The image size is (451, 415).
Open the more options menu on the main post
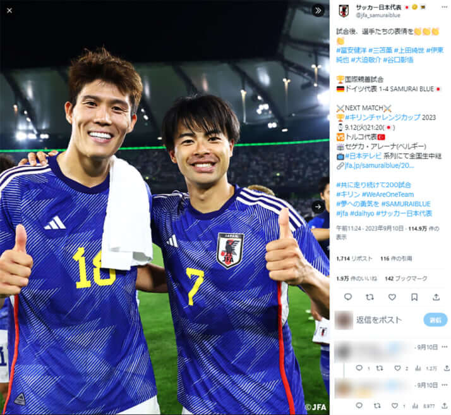[445, 7]
